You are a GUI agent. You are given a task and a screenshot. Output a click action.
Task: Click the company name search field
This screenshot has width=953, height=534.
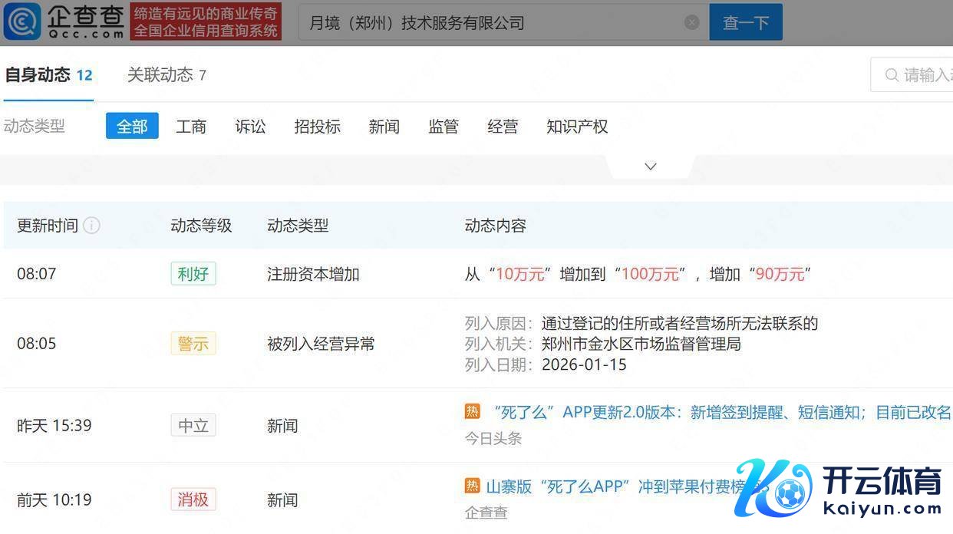pyautogui.click(x=491, y=23)
